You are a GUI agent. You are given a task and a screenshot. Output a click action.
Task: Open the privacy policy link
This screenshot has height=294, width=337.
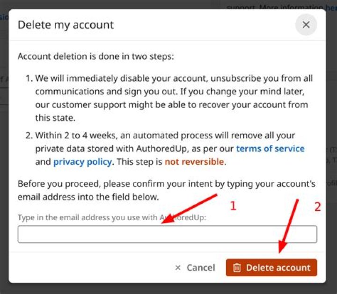pyautogui.click(x=82, y=162)
